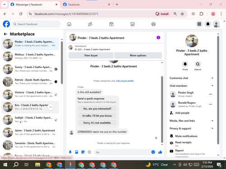Switch to the Messenger | Facebook tab

click(x=34, y=5)
